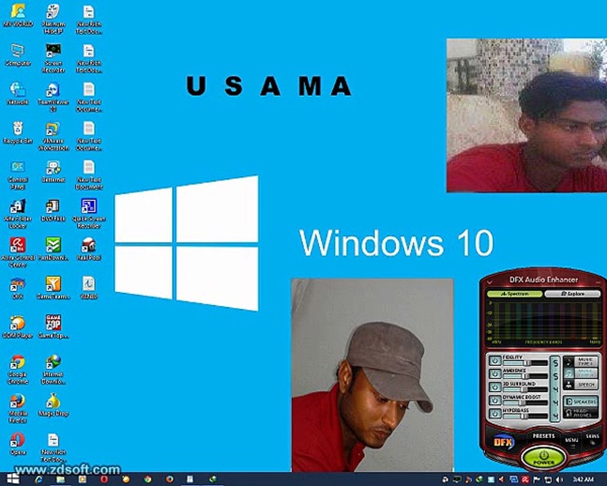607x486 pixels.
Task: Click the Chrome icon on the taskbar
Action: click(x=148, y=479)
